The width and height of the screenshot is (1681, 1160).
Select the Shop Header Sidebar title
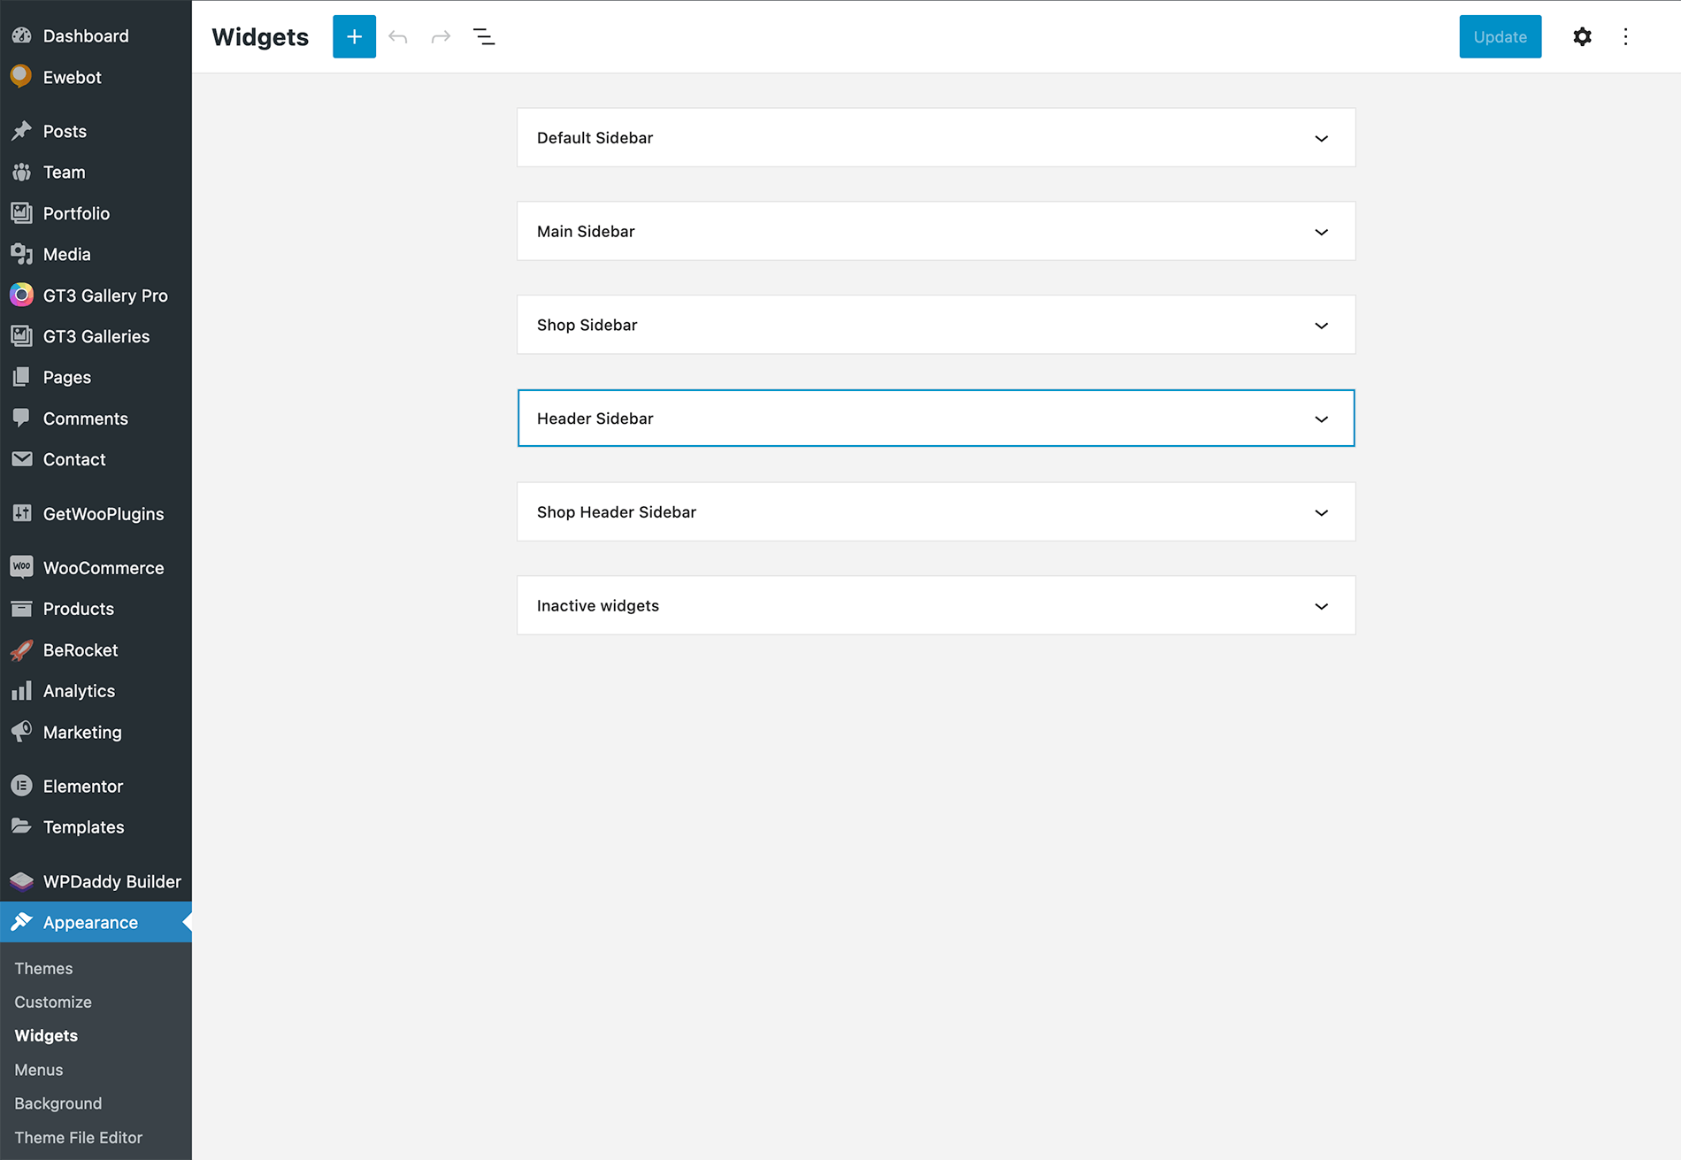coord(617,512)
